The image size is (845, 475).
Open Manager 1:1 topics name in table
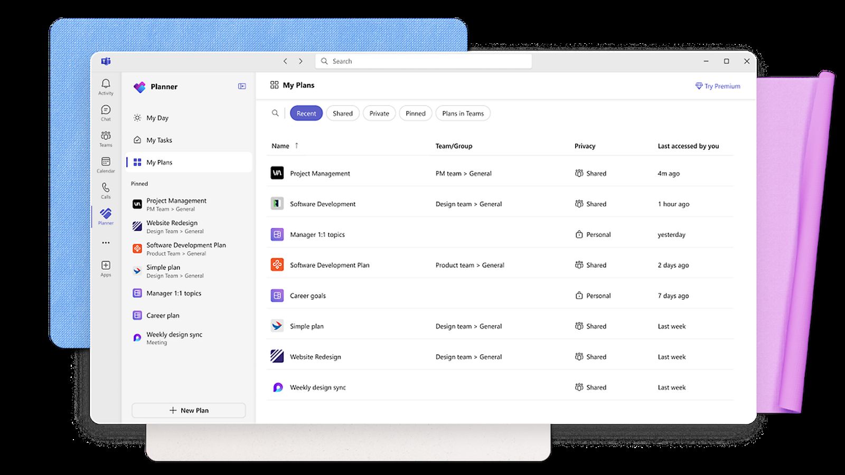pos(317,235)
